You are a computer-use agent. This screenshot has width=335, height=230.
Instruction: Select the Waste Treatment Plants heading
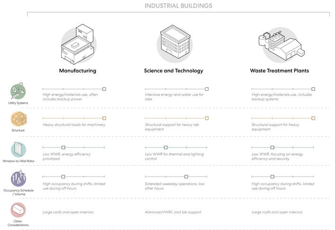[x=280, y=71]
